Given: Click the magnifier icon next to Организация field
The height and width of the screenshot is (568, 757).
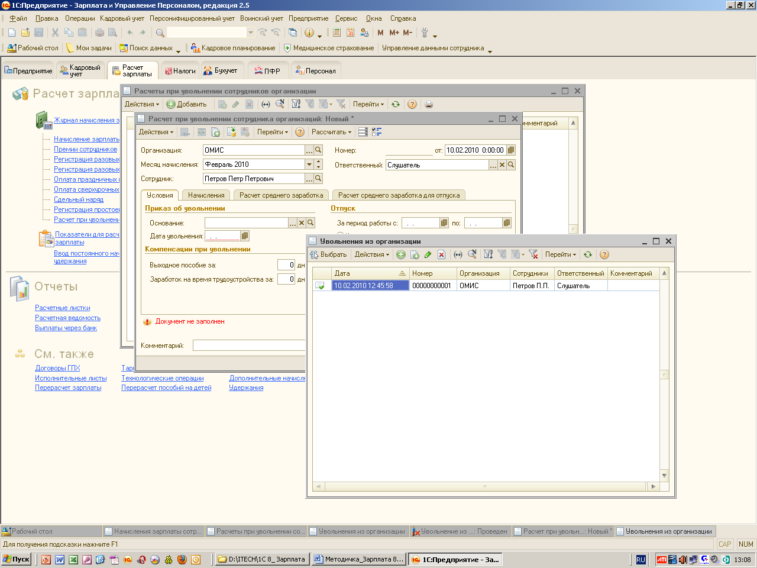Looking at the screenshot, I should click(318, 150).
